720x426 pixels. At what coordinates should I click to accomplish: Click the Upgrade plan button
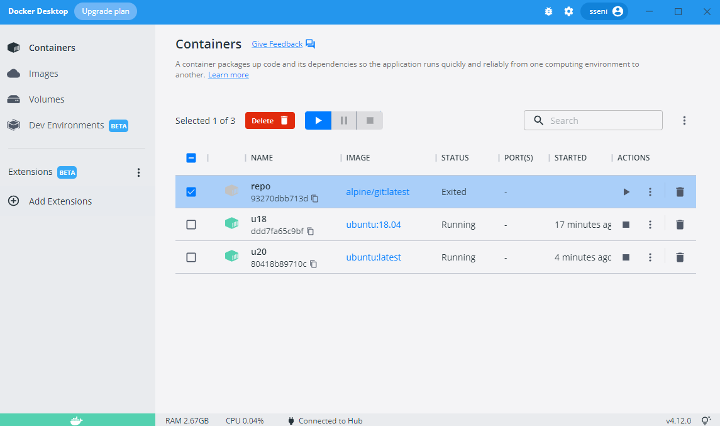coord(106,11)
